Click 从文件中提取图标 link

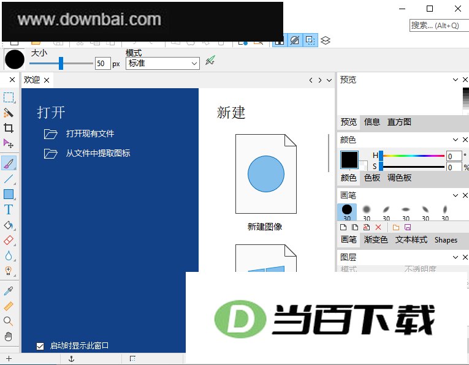point(98,153)
